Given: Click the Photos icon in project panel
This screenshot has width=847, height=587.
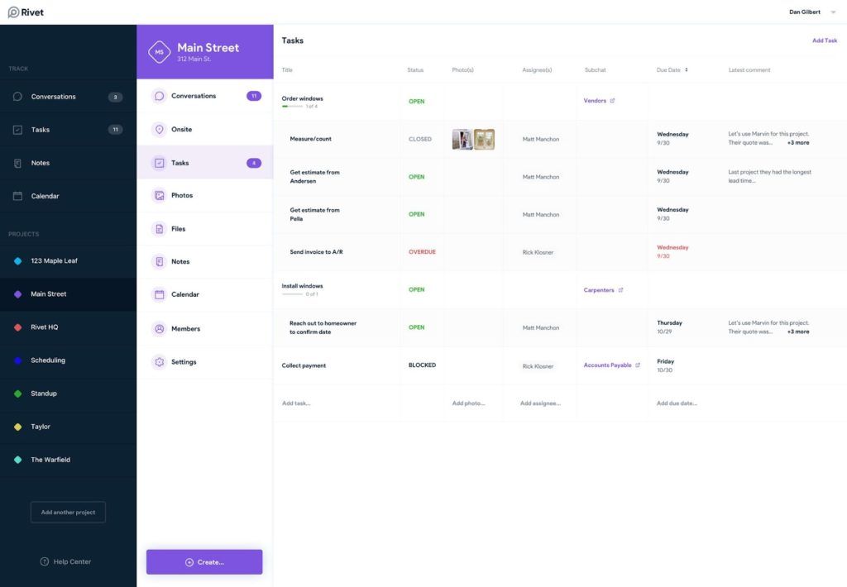Looking at the screenshot, I should [x=160, y=195].
